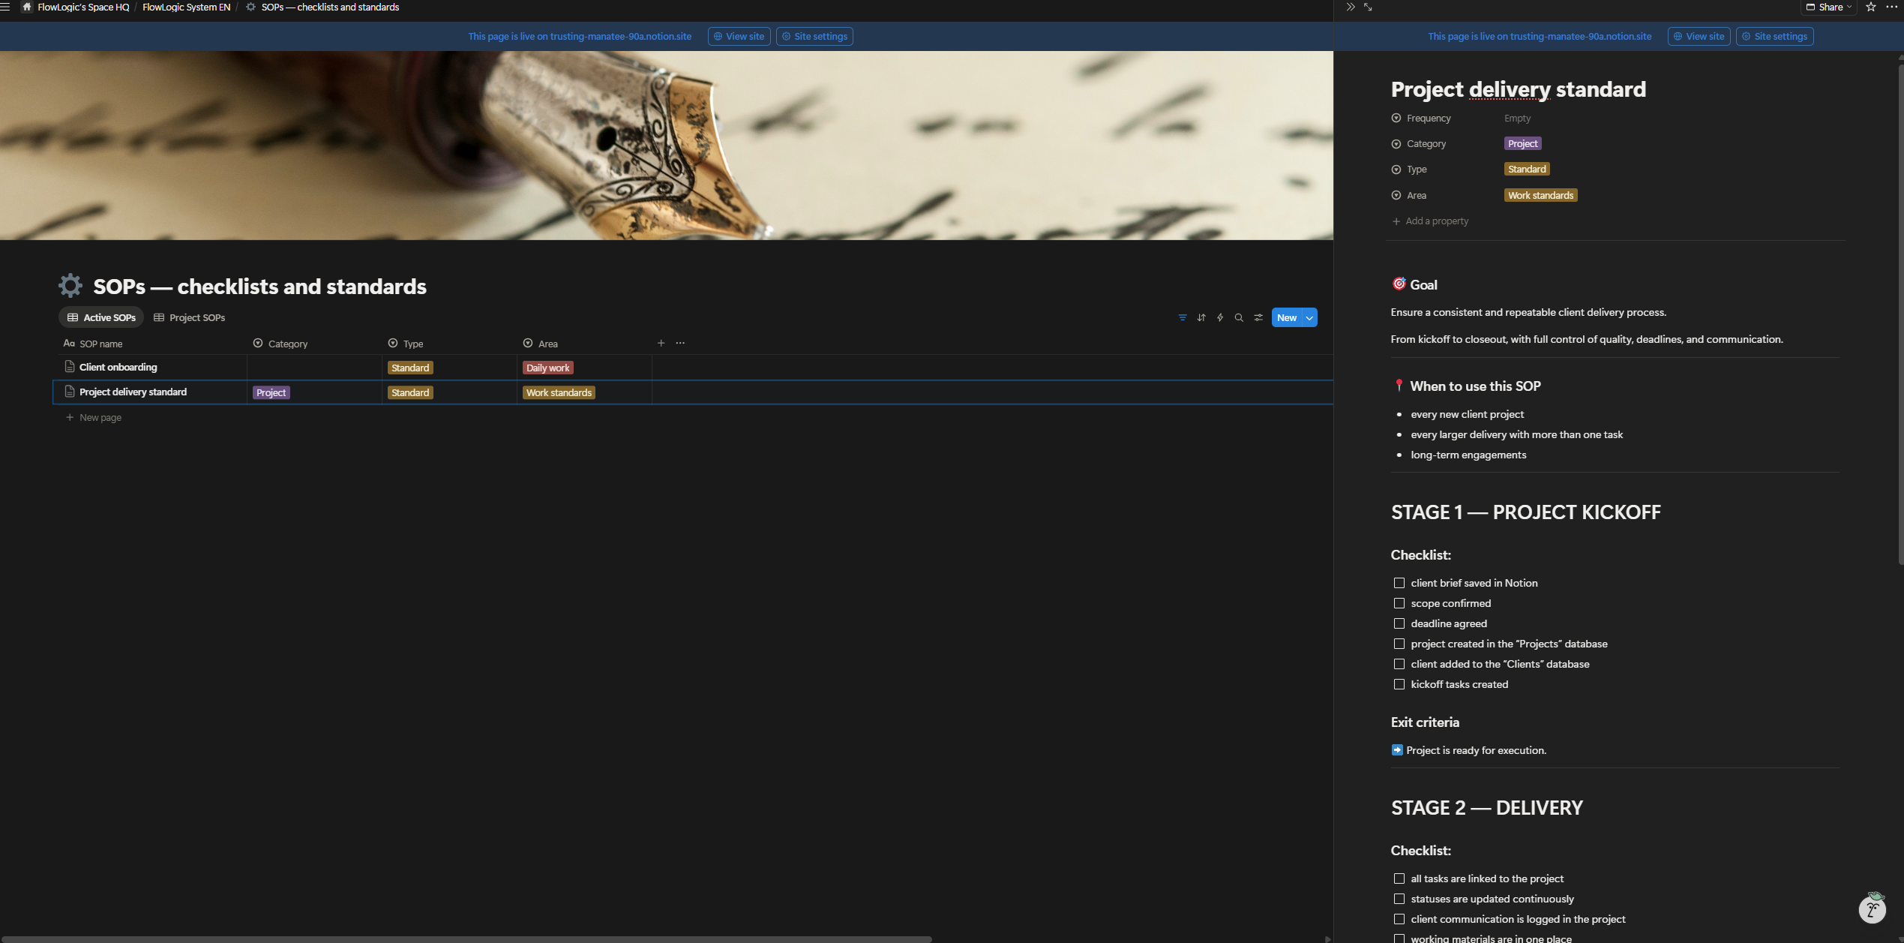This screenshot has height=943, width=1904.
Task: Click the search icon in the database toolbar
Action: [x=1239, y=317]
